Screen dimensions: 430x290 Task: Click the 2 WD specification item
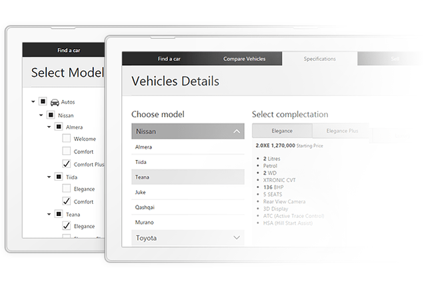tap(270, 173)
